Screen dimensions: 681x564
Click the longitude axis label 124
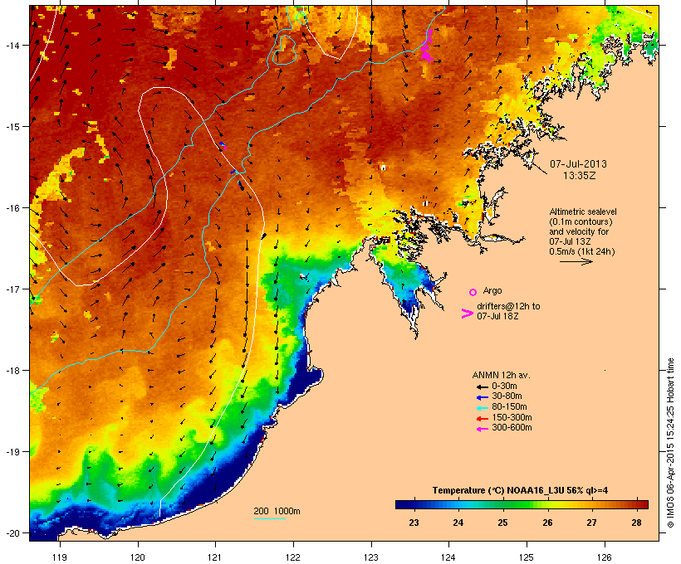click(x=448, y=557)
